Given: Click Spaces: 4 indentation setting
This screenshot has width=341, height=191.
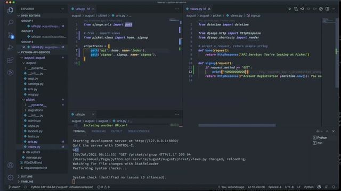Looking at the screenshot, I should click(275, 187).
